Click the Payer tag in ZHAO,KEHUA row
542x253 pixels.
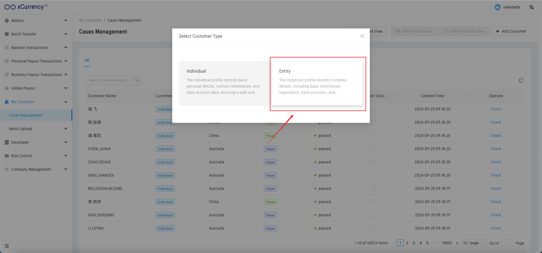click(270, 162)
